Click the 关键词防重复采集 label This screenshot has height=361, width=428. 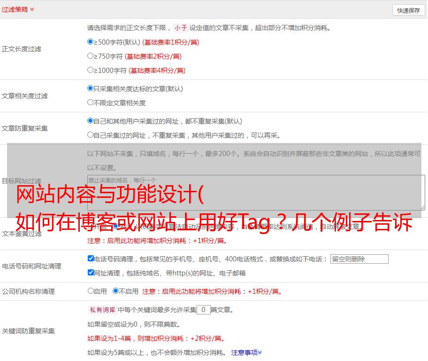28,331
